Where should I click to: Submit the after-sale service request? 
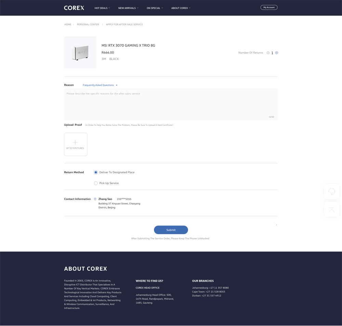tap(171, 230)
